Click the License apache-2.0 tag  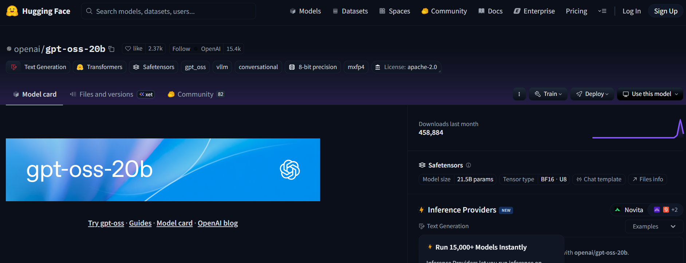pyautogui.click(x=406, y=67)
